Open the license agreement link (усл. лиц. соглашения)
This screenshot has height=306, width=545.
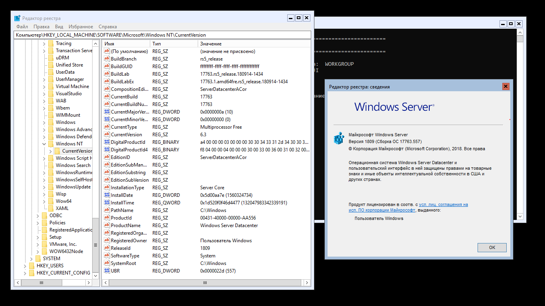coord(443,204)
